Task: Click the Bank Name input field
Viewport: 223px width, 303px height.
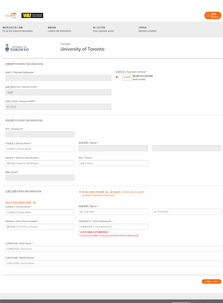Action: (x=113, y=249)
